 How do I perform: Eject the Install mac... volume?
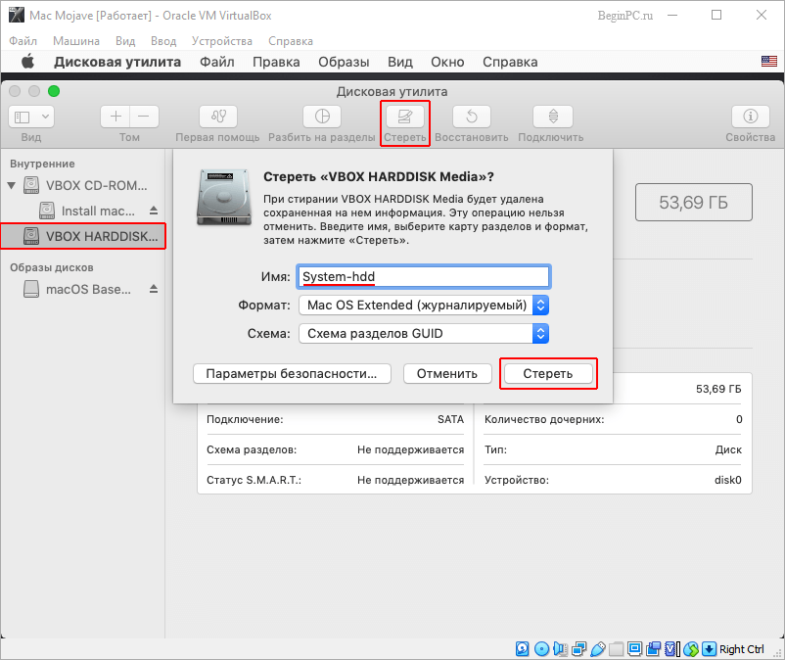[154, 211]
